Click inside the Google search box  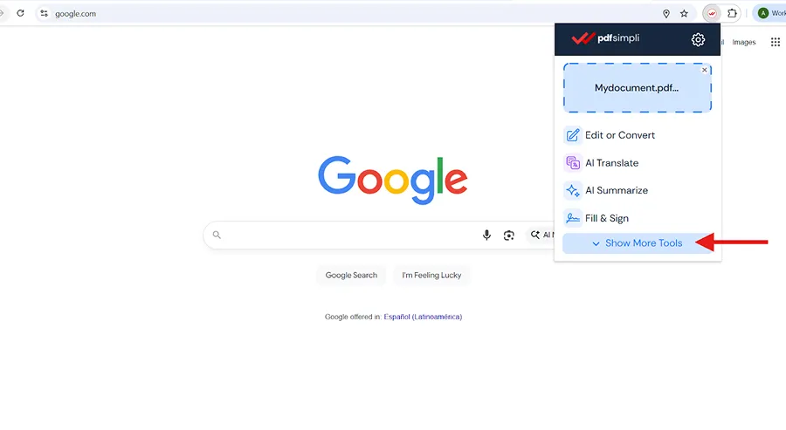(346, 235)
